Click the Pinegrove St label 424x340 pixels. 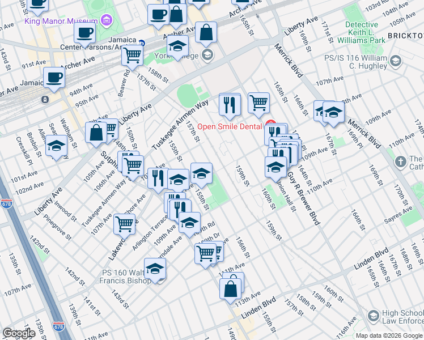(x=58, y=227)
